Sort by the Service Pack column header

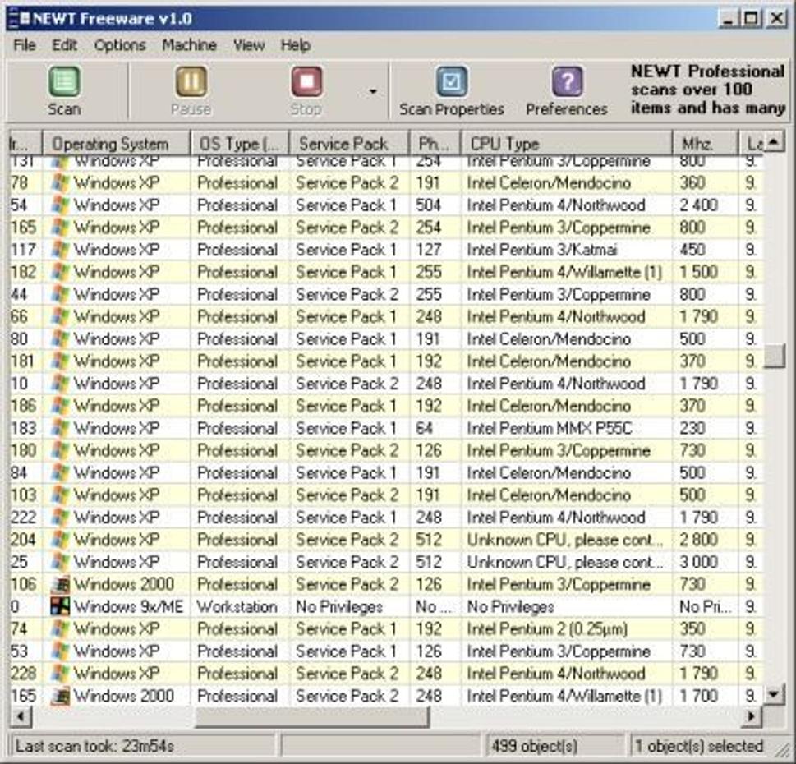click(x=349, y=144)
